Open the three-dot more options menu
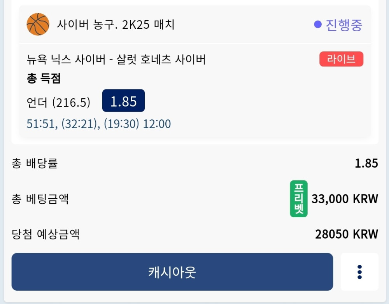Viewport: 389px width, 304px height. [359, 272]
